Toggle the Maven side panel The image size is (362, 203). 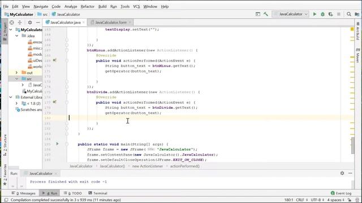point(357,55)
